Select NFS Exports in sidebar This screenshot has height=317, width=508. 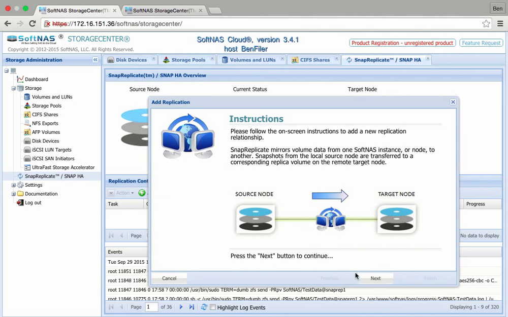click(45, 123)
